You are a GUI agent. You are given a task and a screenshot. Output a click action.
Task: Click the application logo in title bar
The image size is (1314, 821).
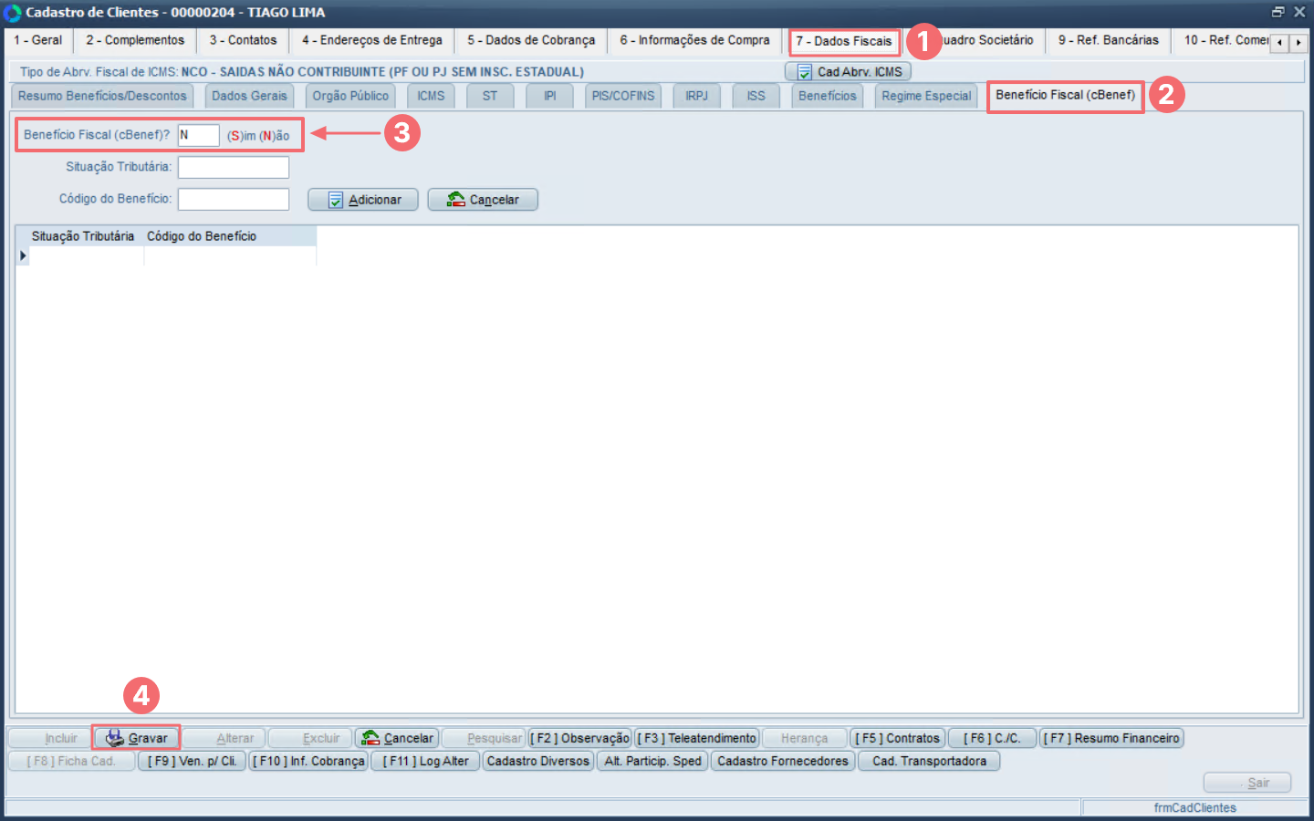coord(13,13)
